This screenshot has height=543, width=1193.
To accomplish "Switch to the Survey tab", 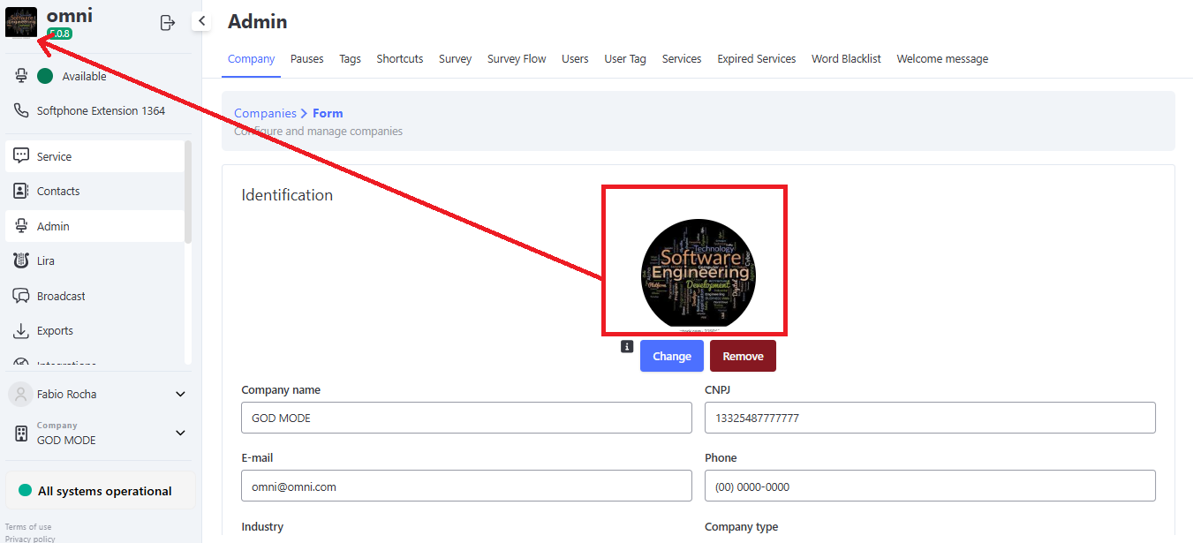I will tap(456, 59).
